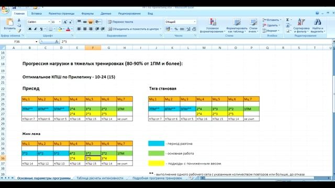The height and width of the screenshot is (188, 335).
Task: Toggle underline Ч formatting
Action: (x=41, y=29)
